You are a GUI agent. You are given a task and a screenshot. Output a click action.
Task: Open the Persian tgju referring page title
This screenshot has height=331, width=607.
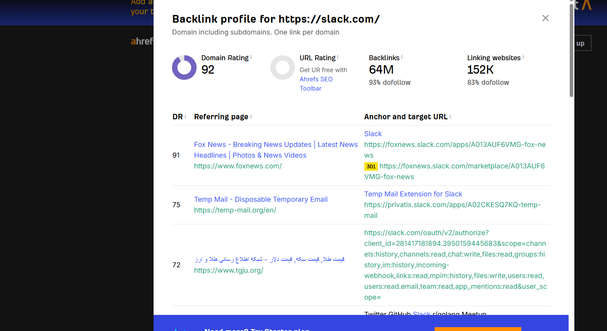point(269,259)
